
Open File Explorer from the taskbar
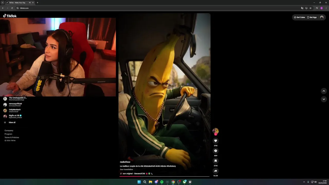[150, 182]
